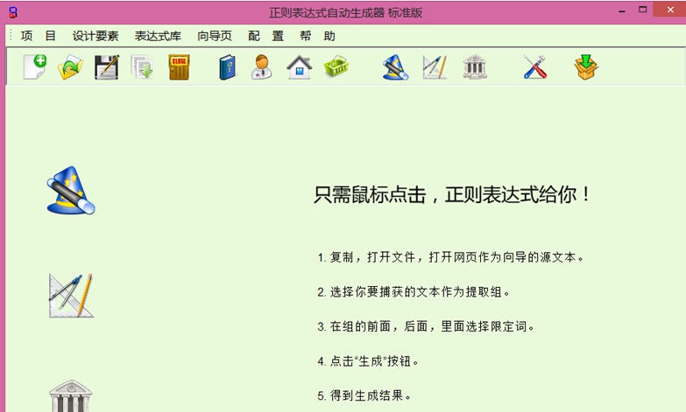Click headline 只需鼠标点击，正则表达式给你！
The height and width of the screenshot is (412, 686).
pyautogui.click(x=452, y=194)
